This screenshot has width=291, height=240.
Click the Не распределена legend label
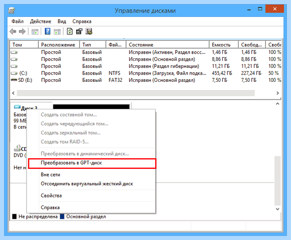(38, 216)
